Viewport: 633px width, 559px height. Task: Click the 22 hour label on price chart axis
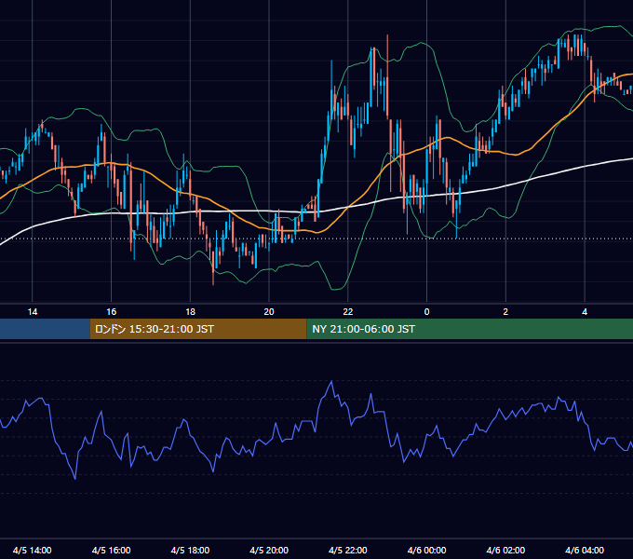[348, 312]
